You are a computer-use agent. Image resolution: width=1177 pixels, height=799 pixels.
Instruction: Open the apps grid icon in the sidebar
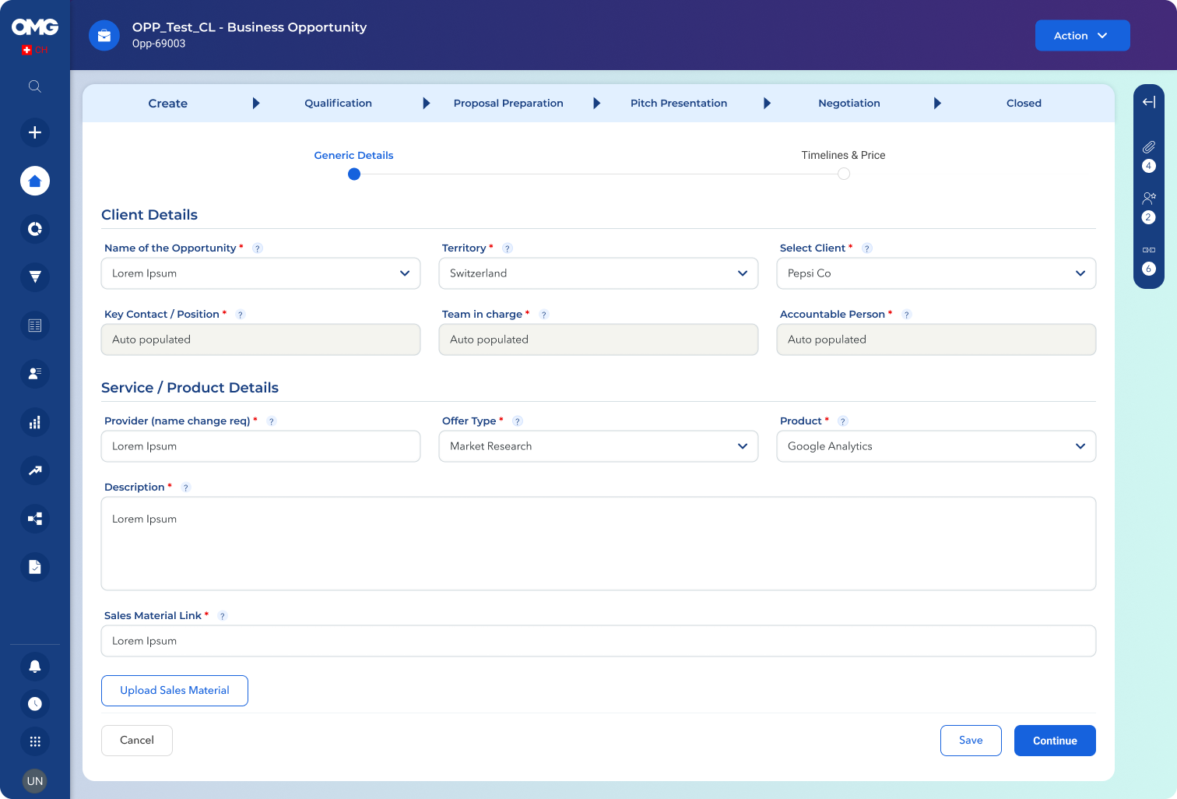35,741
